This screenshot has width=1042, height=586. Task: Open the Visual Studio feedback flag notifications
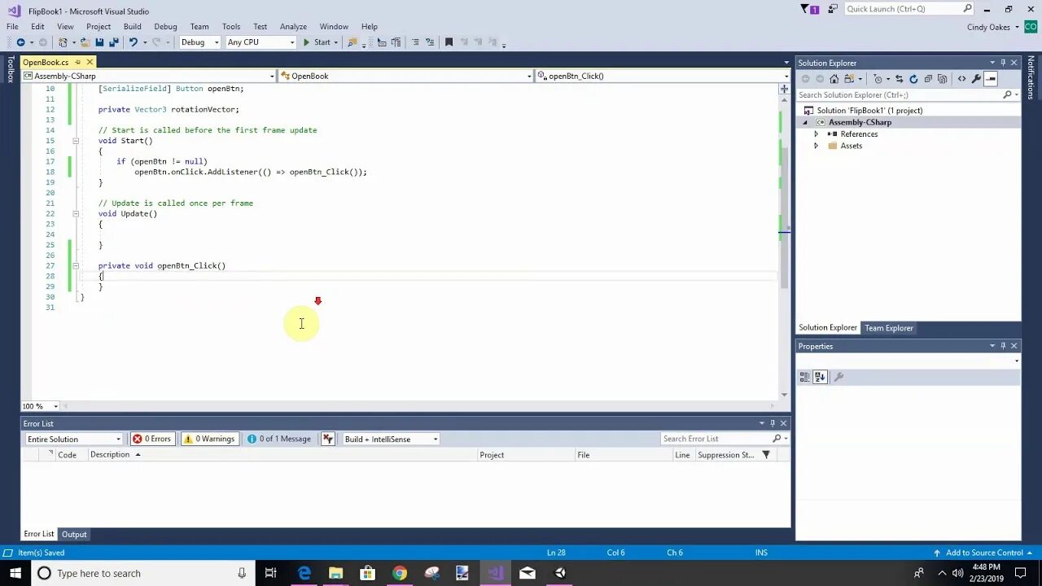811,9
